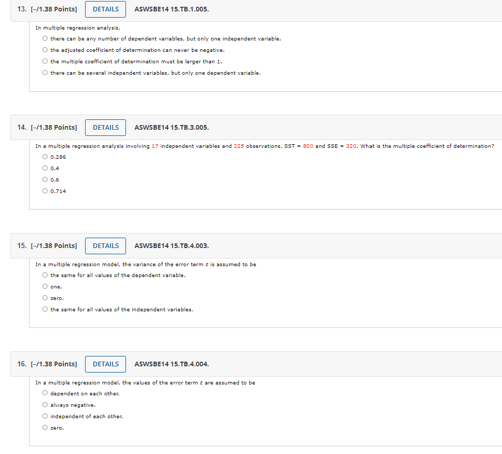Select 'any number of dependent variables' option
This screenshot has width=502, height=454.
[x=45, y=38]
